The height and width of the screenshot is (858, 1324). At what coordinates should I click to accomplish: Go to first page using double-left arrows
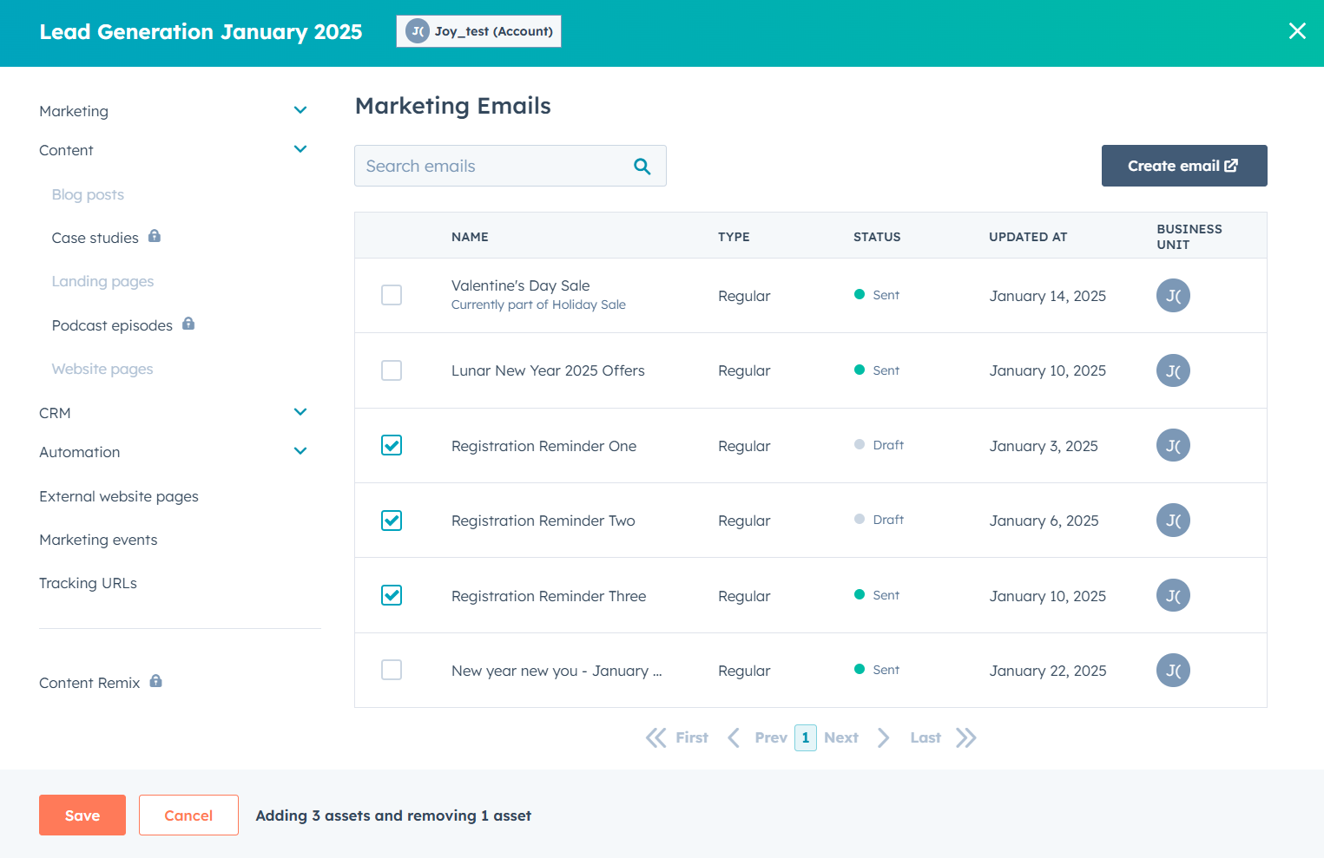pos(656,737)
